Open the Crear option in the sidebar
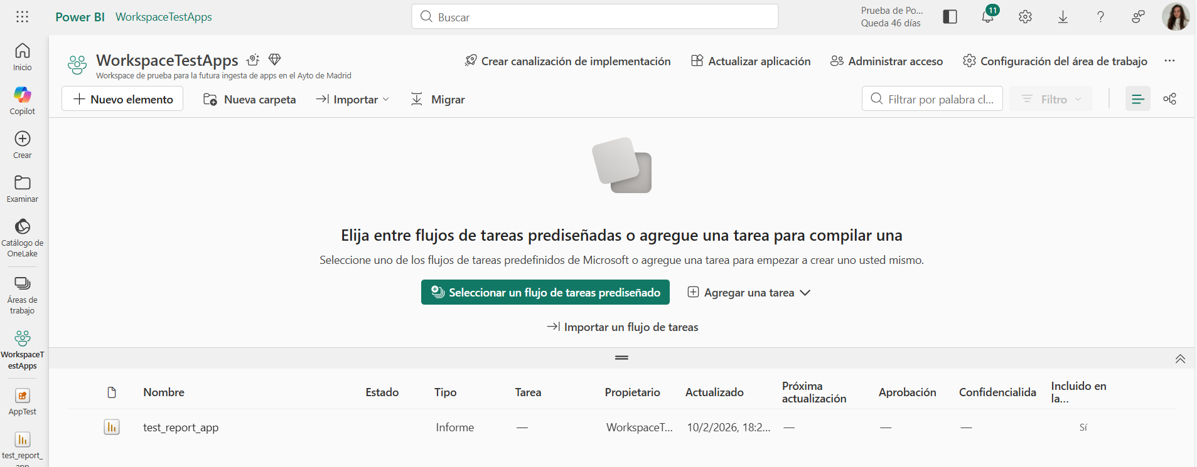This screenshot has width=1197, height=467. click(23, 144)
